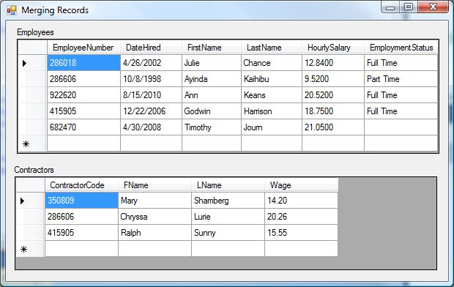
Task: Click the Contractors group label
Action: click(34, 170)
